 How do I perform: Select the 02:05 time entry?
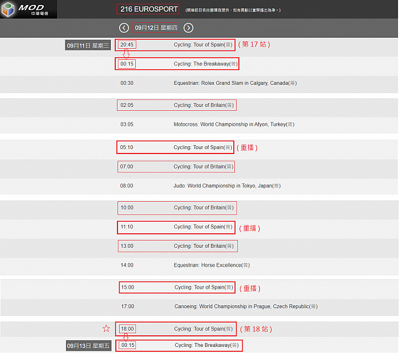pyautogui.click(x=127, y=105)
